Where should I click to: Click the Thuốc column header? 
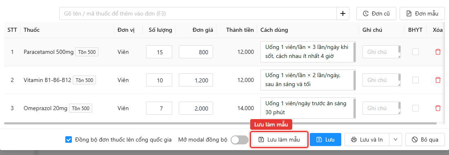pos(32,30)
